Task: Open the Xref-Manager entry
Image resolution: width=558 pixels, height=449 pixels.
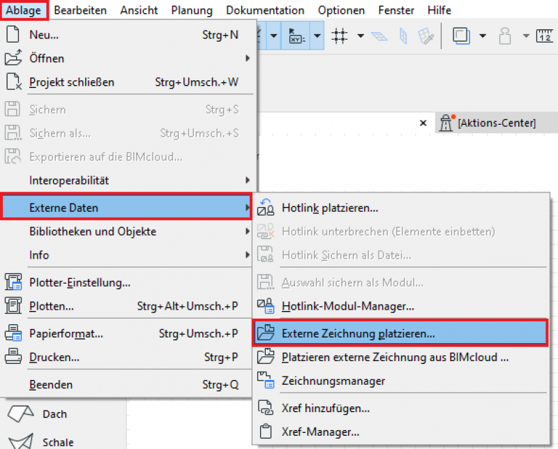Action: coord(319,432)
